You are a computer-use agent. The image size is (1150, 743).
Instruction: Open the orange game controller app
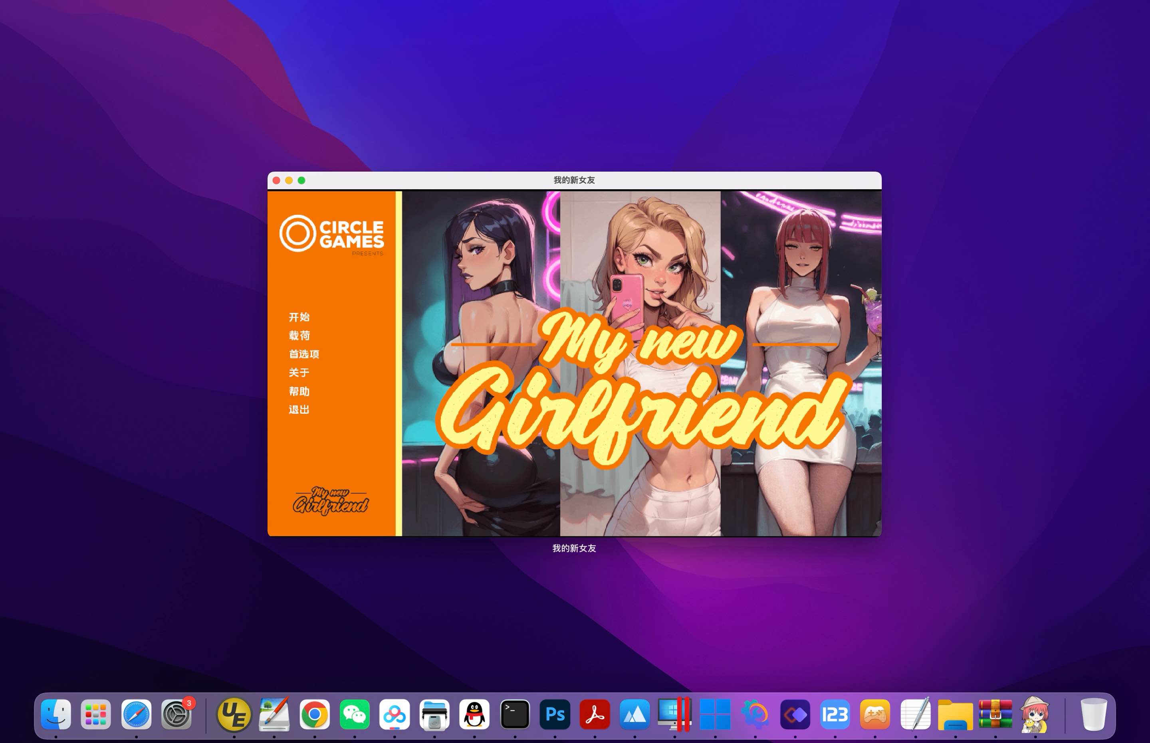click(875, 714)
